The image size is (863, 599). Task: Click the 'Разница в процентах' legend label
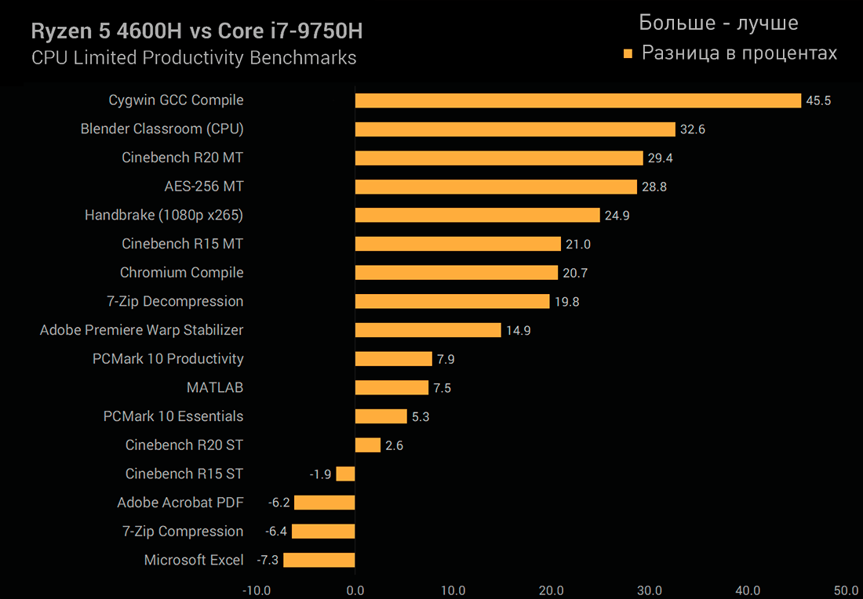pyautogui.click(x=740, y=53)
